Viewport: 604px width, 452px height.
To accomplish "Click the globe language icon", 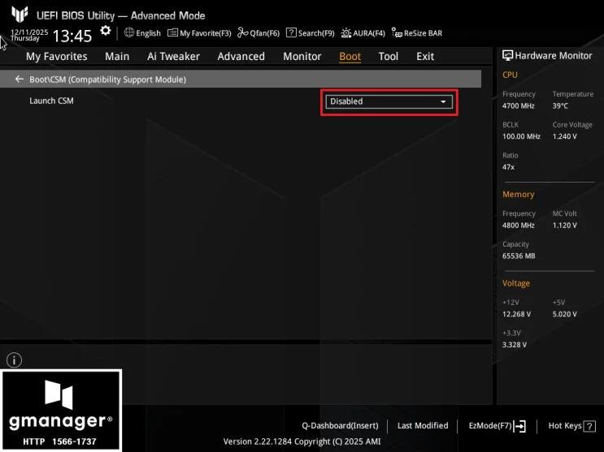I will tap(129, 32).
